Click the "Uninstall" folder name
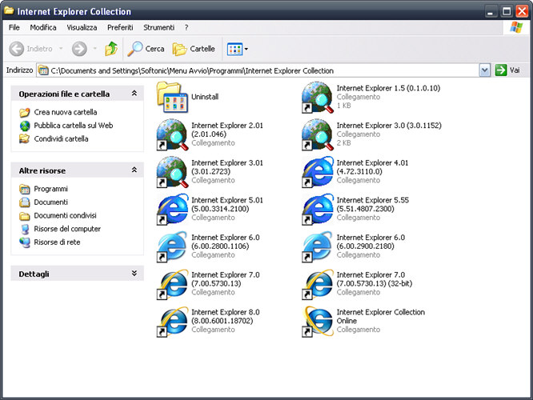This screenshot has width=533, height=400. tap(205, 97)
